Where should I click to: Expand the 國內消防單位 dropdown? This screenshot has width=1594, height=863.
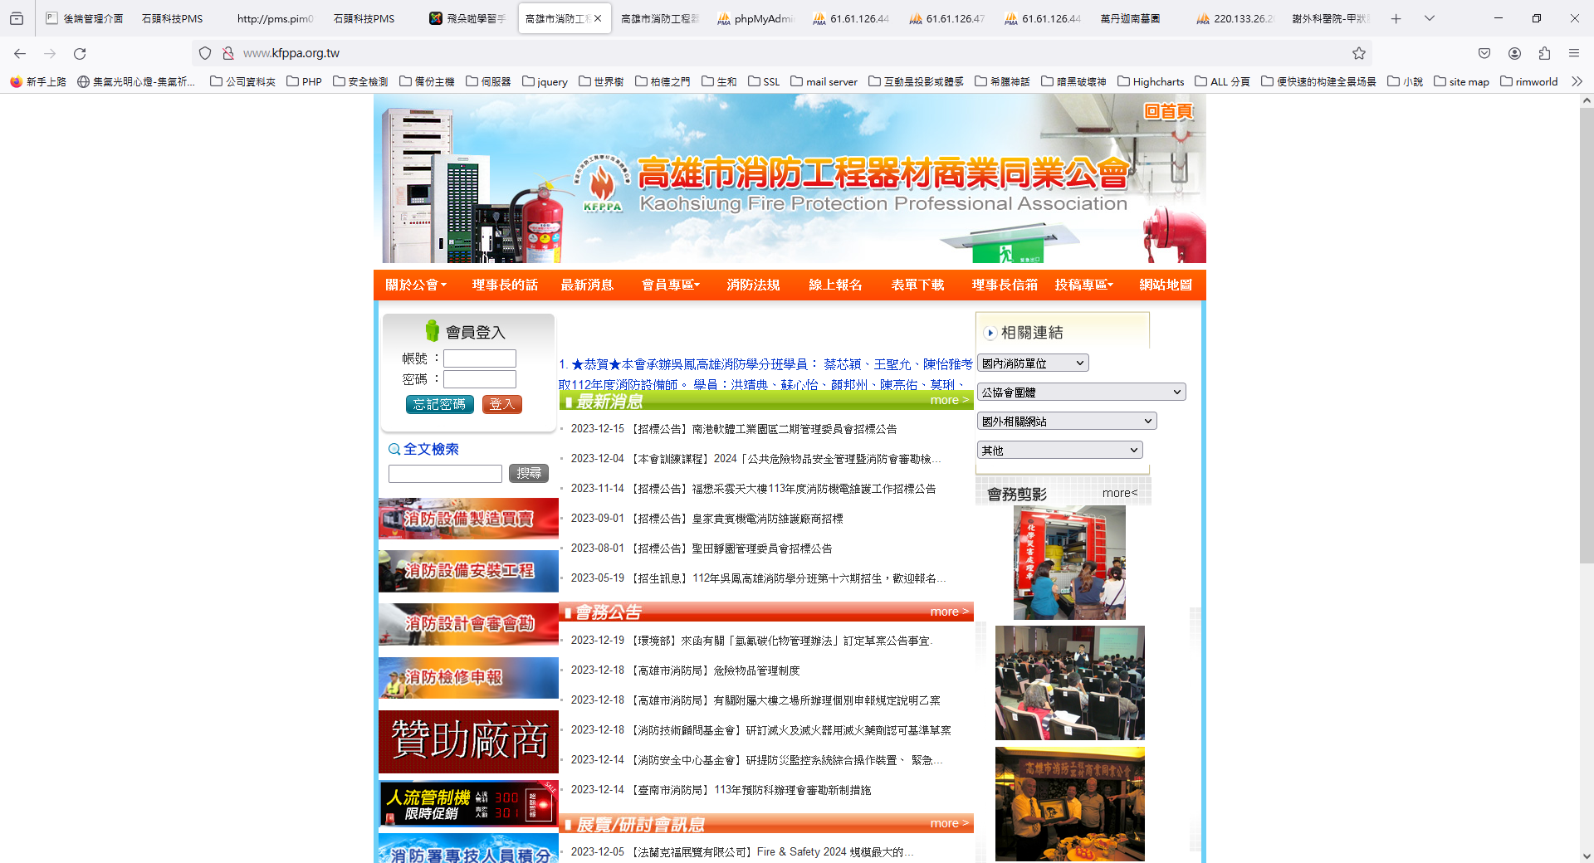point(1032,363)
